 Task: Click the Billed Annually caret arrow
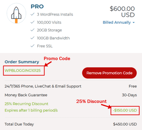[x=133, y=22]
